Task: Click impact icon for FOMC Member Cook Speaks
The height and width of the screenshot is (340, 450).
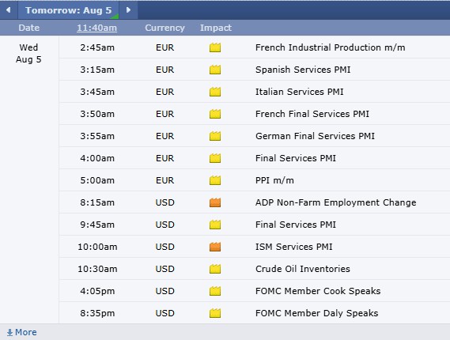Action: point(215,291)
